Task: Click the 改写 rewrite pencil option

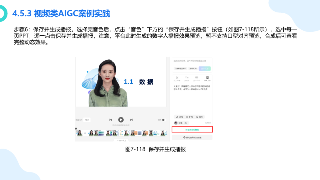Action: coord(180,117)
